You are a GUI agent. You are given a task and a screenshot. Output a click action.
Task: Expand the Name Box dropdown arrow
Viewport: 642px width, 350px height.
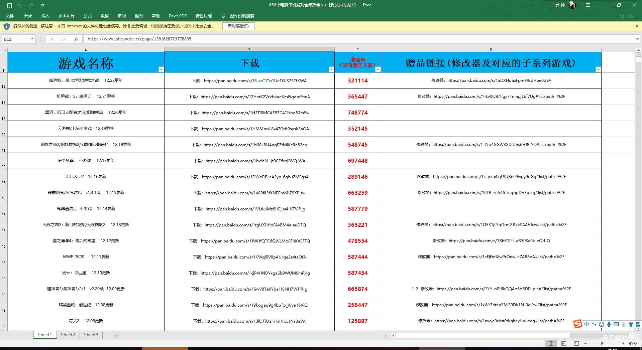coord(32,39)
